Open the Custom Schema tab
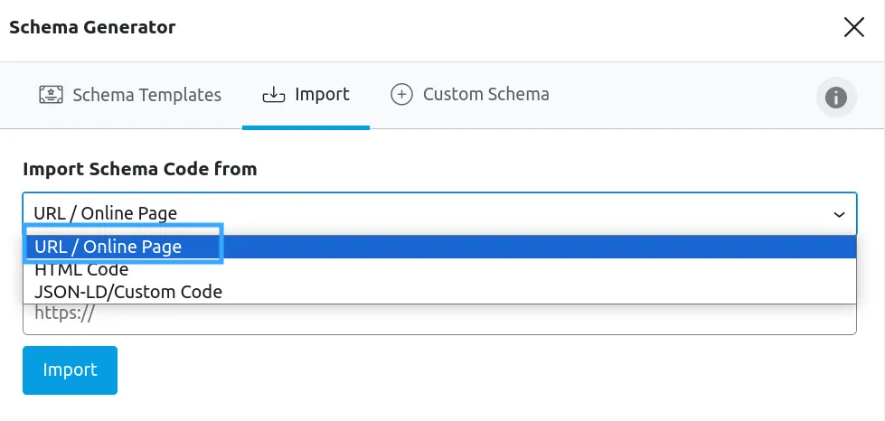This screenshot has height=421, width=885. (469, 94)
